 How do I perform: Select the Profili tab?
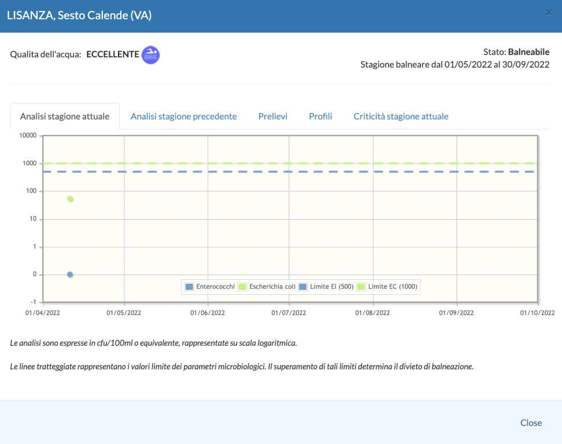[320, 116]
